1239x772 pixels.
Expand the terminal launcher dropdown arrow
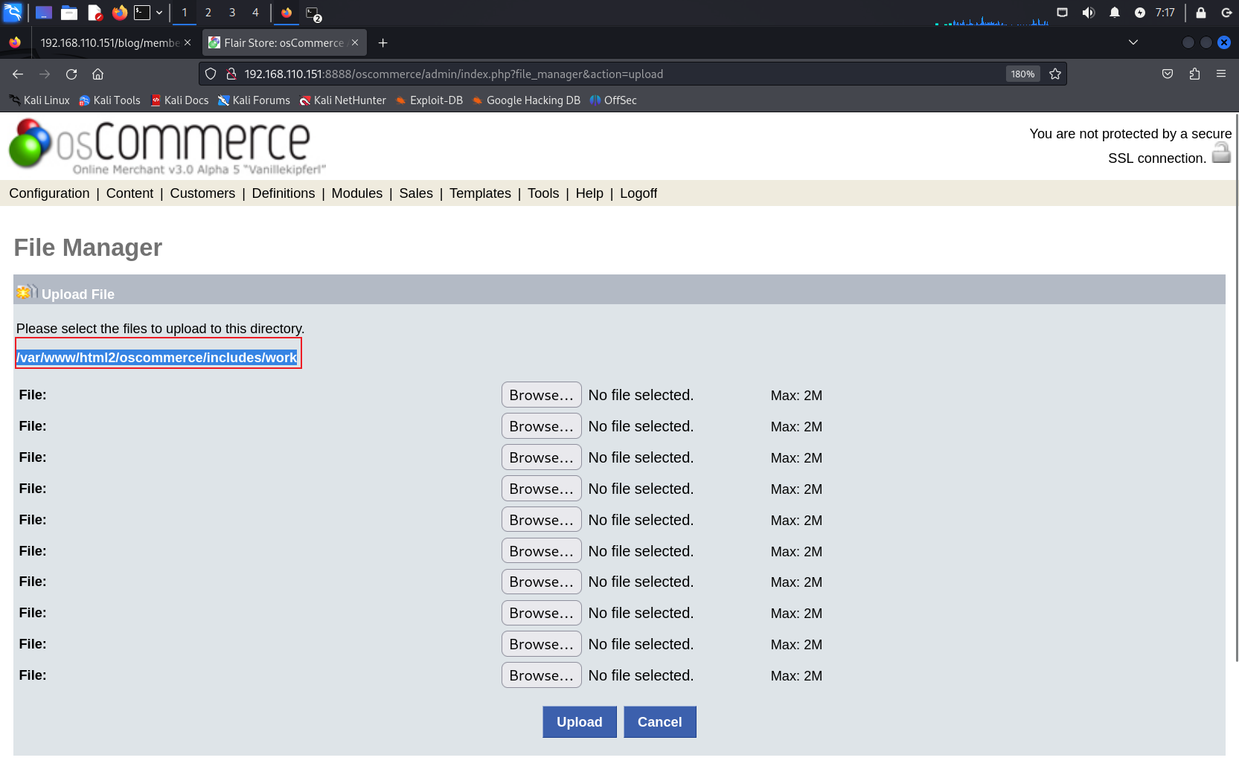coord(159,13)
